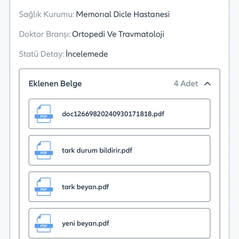This screenshot has width=239, height=239.
Task: Click the PDF icon for tark durum bildirir.pdf
Action: tap(44, 150)
